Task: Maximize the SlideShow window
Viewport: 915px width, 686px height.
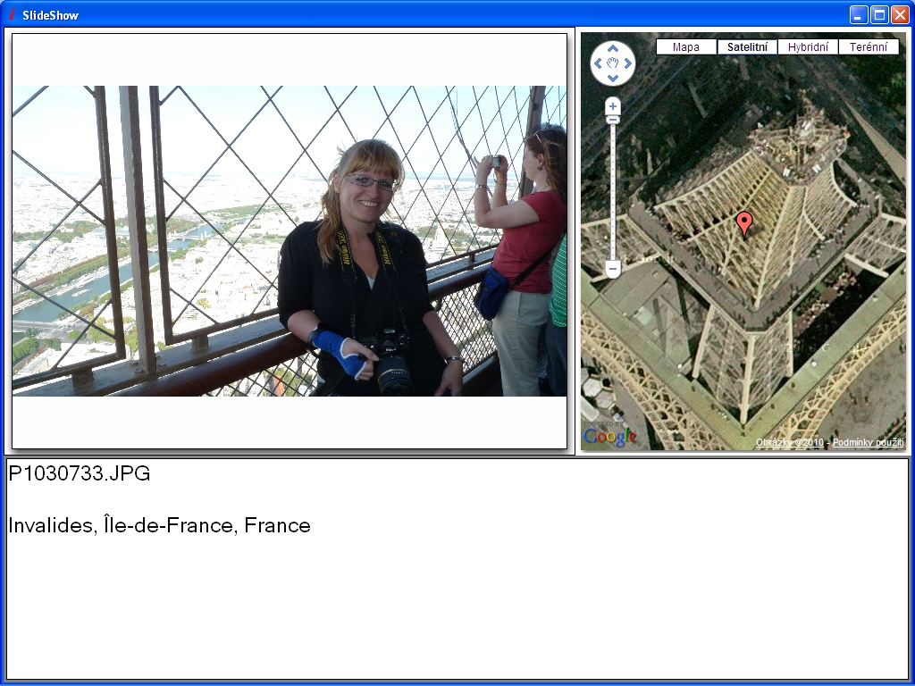Action: tap(878, 14)
